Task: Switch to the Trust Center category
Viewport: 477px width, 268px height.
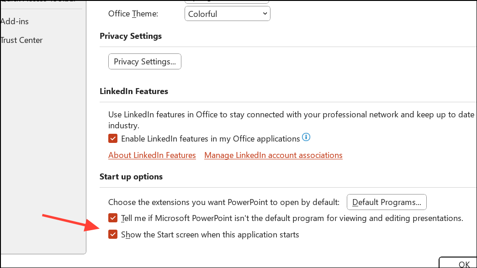Action: pyautogui.click(x=21, y=40)
